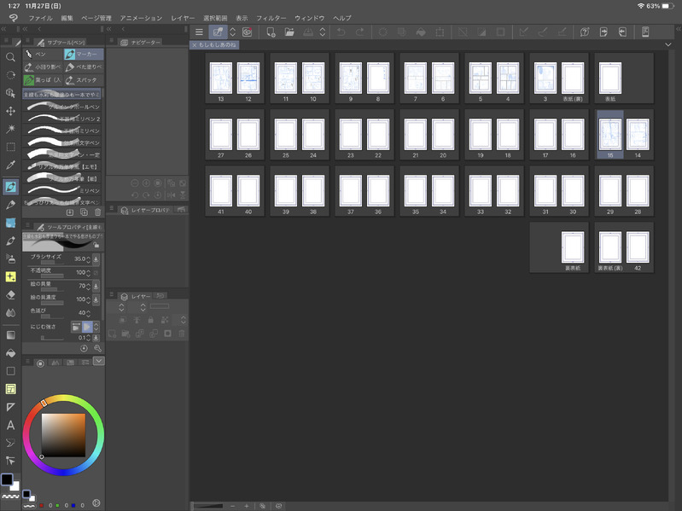The image size is (682, 511).
Task: Open the Page Management (ページ管理) menu
Action: [x=96, y=18]
